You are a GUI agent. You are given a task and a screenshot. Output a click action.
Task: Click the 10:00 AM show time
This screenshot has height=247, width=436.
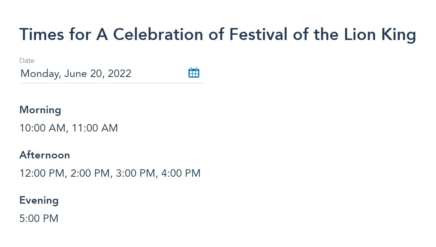coord(43,128)
